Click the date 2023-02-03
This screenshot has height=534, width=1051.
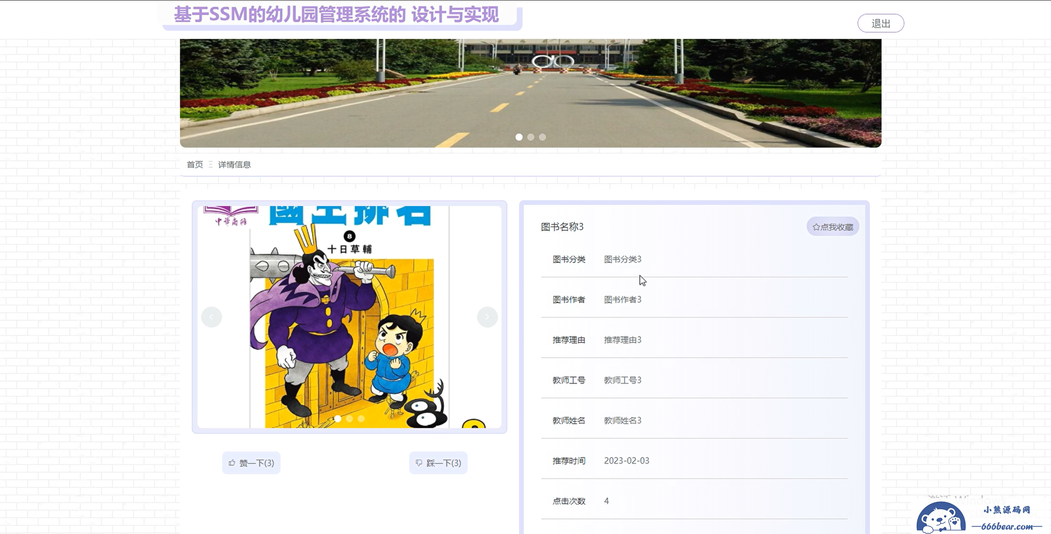pos(627,461)
